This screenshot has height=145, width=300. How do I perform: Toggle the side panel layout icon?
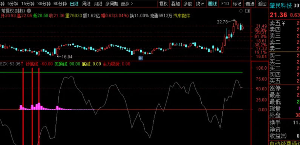point(247,11)
